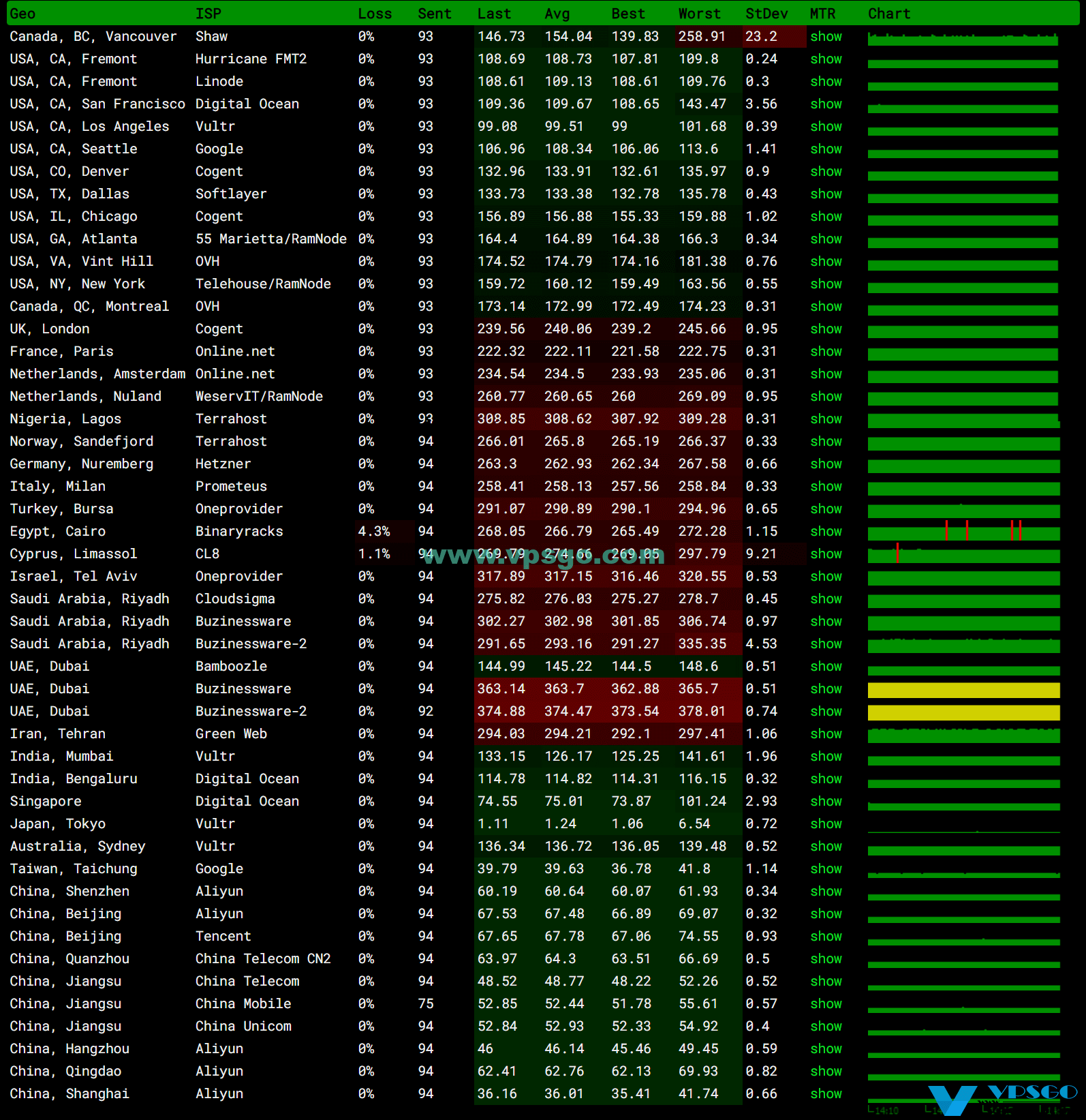This screenshot has width=1086, height=1120.
Task: Show MTR for Tel Aviv Oneprovider
Action: coord(826,577)
